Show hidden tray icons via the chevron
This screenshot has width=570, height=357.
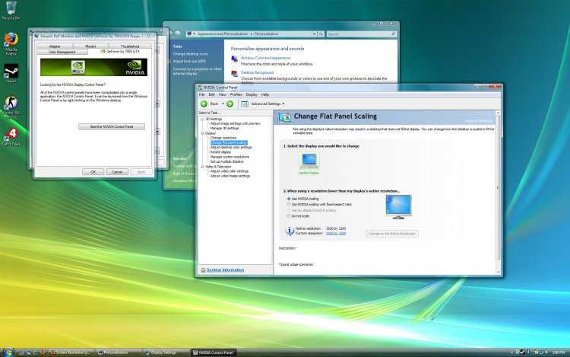point(511,352)
